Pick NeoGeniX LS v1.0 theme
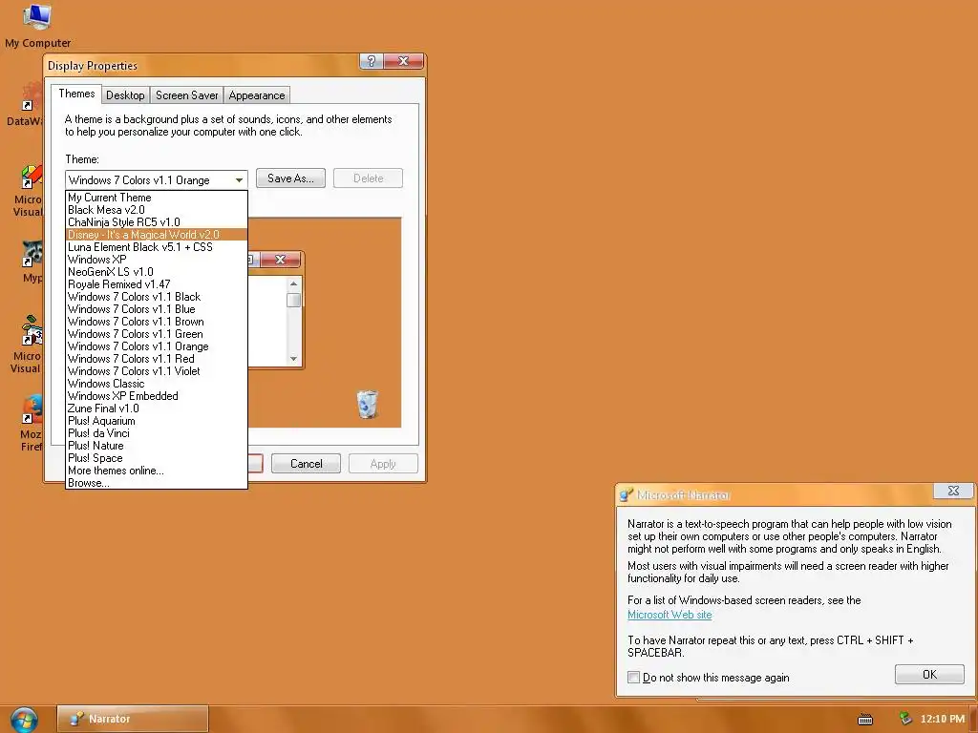 tap(157, 272)
